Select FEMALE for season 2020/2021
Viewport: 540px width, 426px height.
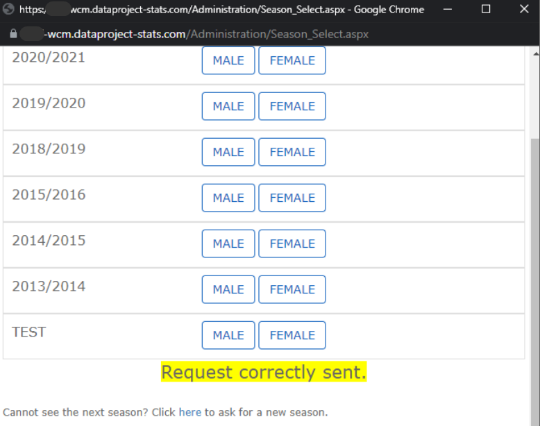click(x=292, y=60)
